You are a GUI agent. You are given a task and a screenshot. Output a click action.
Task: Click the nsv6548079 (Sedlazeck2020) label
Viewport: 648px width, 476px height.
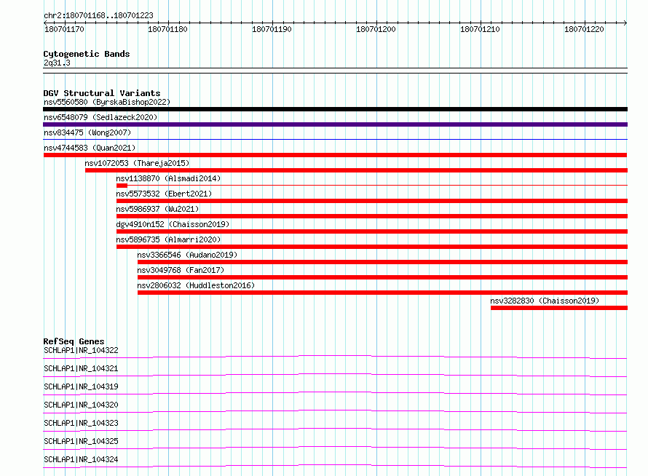100,117
